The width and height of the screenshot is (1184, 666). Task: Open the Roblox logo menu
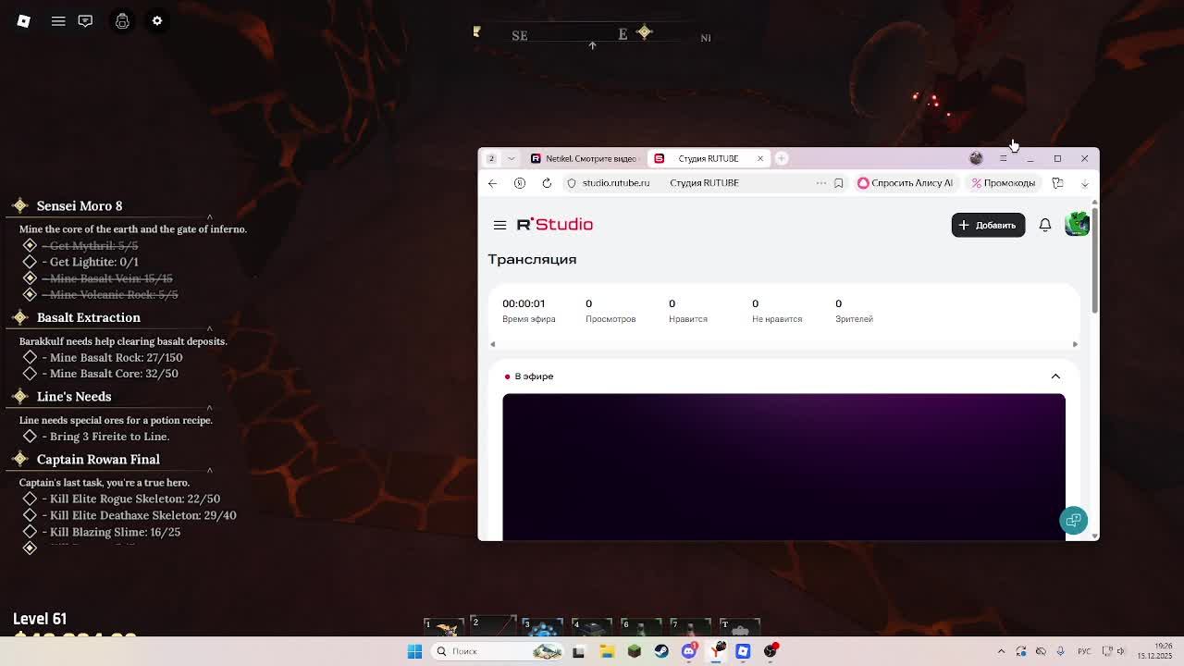coord(24,20)
